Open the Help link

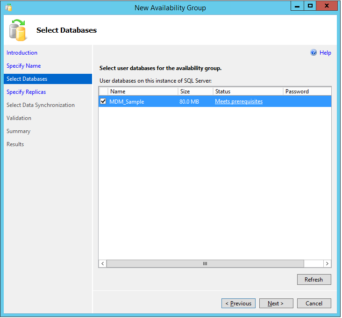pos(325,53)
